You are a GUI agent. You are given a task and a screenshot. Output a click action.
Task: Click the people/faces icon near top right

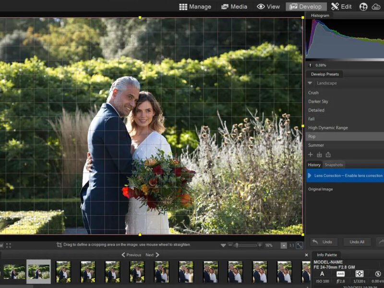coord(363,6)
